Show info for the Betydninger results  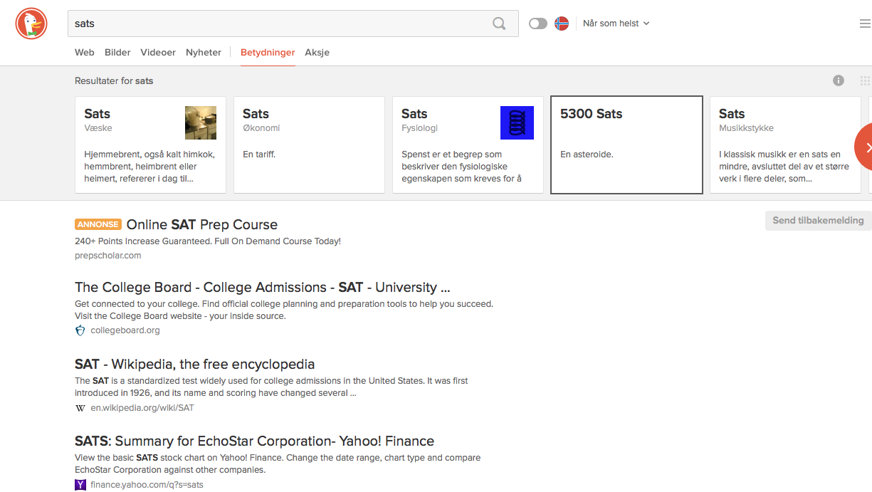[839, 80]
